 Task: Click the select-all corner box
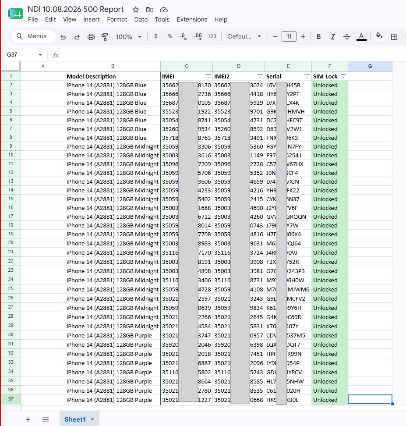[11, 66]
